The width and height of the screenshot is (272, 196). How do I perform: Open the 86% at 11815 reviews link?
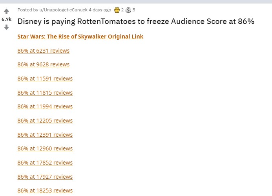click(45, 93)
